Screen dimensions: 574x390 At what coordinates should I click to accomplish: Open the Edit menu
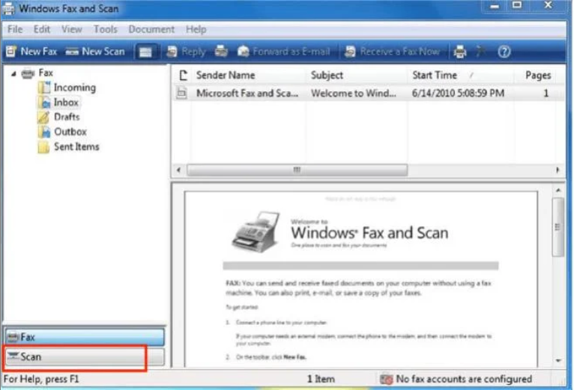click(x=42, y=29)
